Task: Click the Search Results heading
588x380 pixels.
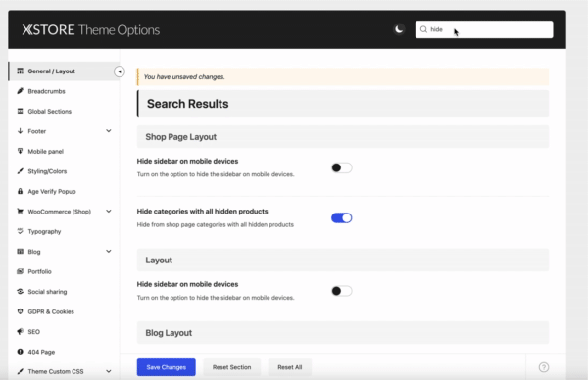Action: (187, 104)
